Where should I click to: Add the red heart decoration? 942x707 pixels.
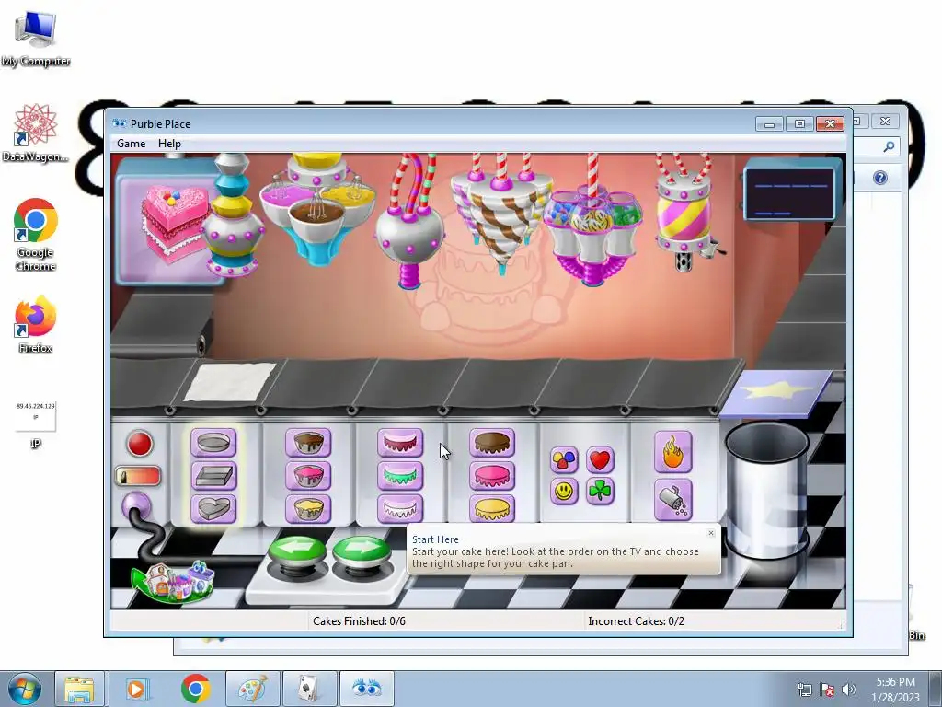600,460
